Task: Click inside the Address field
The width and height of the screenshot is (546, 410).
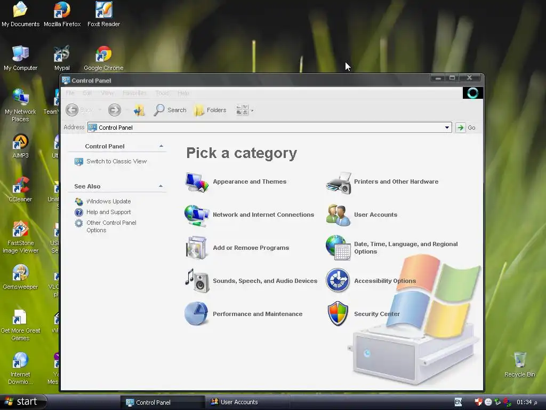Action: [x=269, y=128]
